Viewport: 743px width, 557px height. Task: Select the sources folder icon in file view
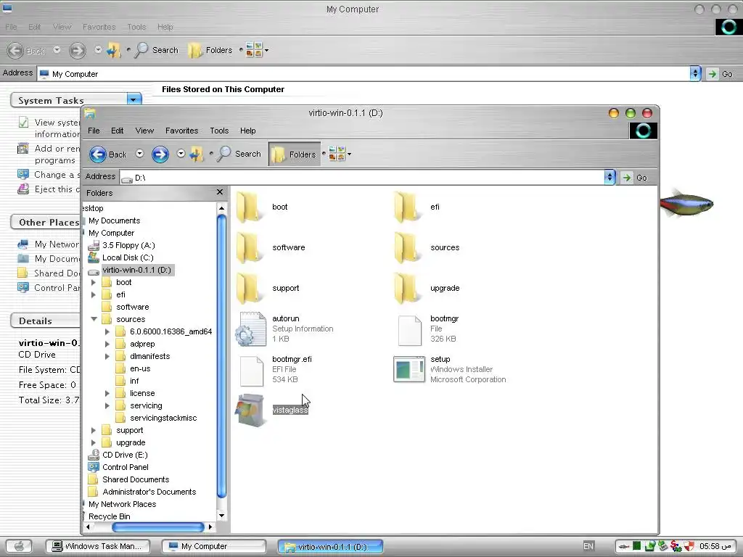[408, 248]
